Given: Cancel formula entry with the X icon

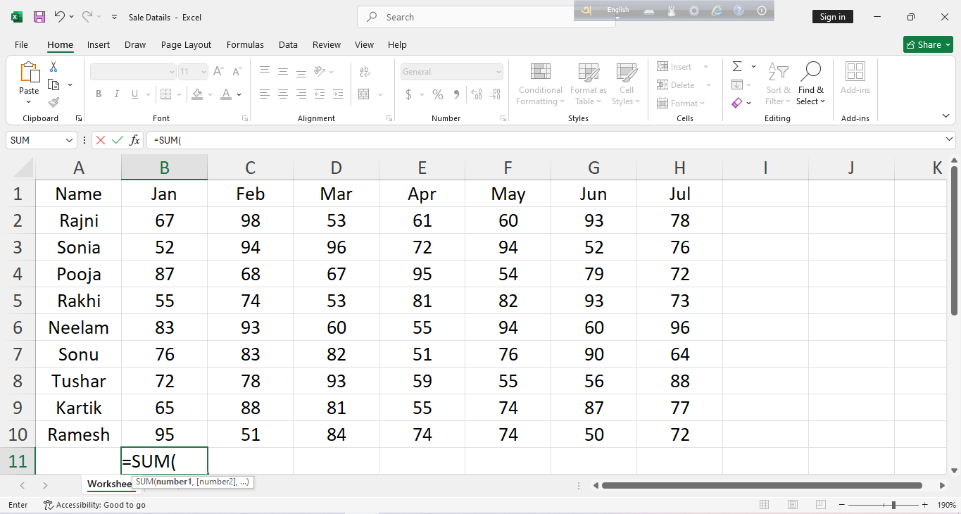Looking at the screenshot, I should (x=101, y=140).
